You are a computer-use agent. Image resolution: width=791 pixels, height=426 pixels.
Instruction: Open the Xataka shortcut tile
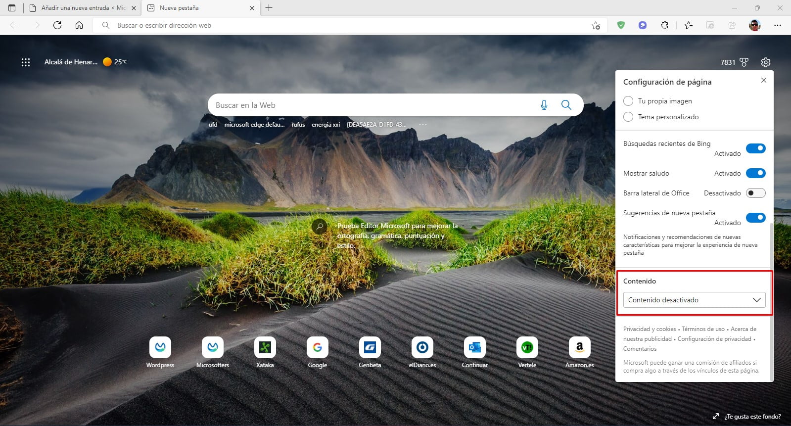coord(265,348)
